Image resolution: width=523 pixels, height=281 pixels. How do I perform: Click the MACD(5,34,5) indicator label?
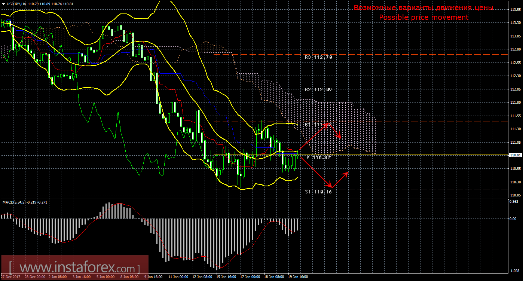point(14,202)
